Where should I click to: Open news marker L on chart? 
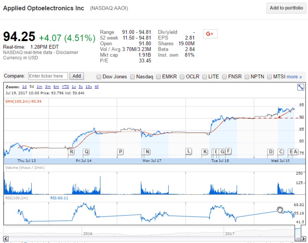click(189, 151)
